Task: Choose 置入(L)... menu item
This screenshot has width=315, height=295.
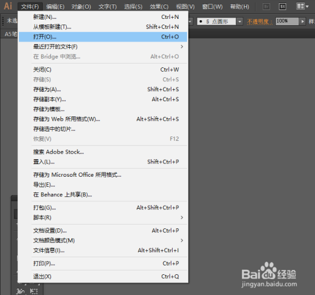Action: pos(103,162)
